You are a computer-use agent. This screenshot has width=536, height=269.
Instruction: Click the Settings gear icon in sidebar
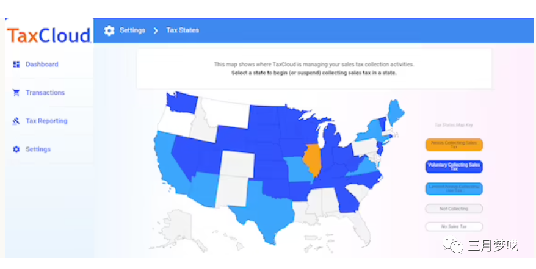pyautogui.click(x=16, y=149)
